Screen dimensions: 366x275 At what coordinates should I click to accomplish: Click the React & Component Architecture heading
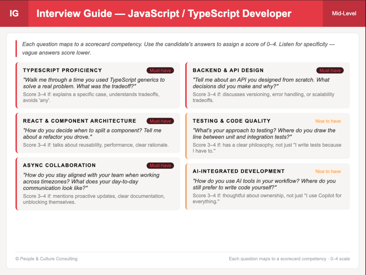tap(79, 121)
